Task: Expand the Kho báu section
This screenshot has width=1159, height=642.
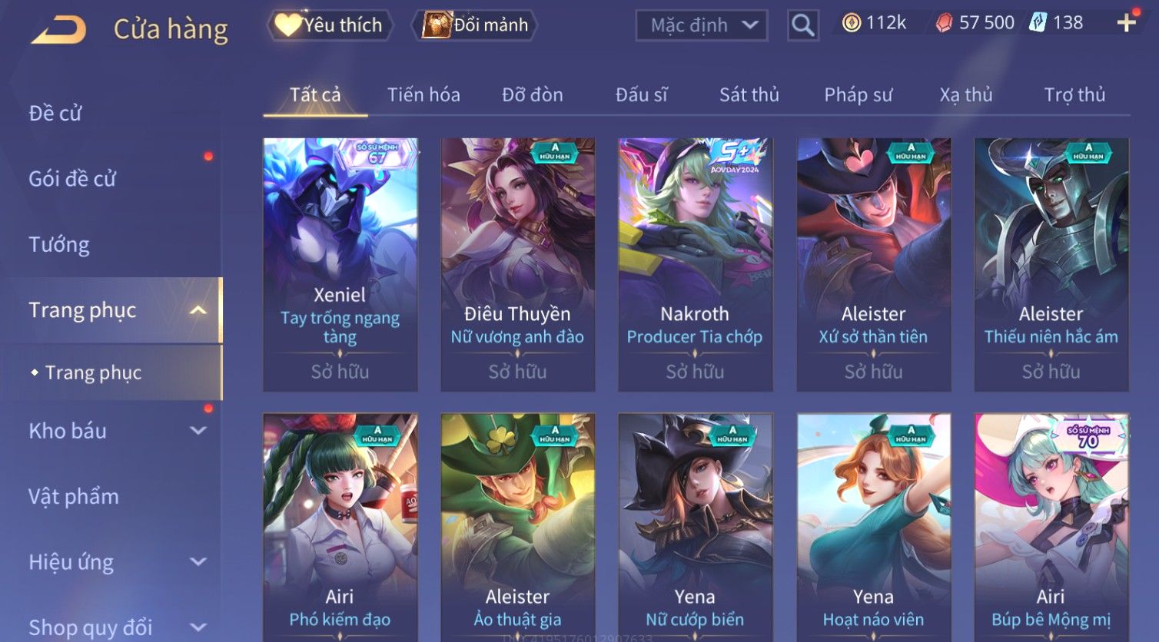Action: (198, 431)
